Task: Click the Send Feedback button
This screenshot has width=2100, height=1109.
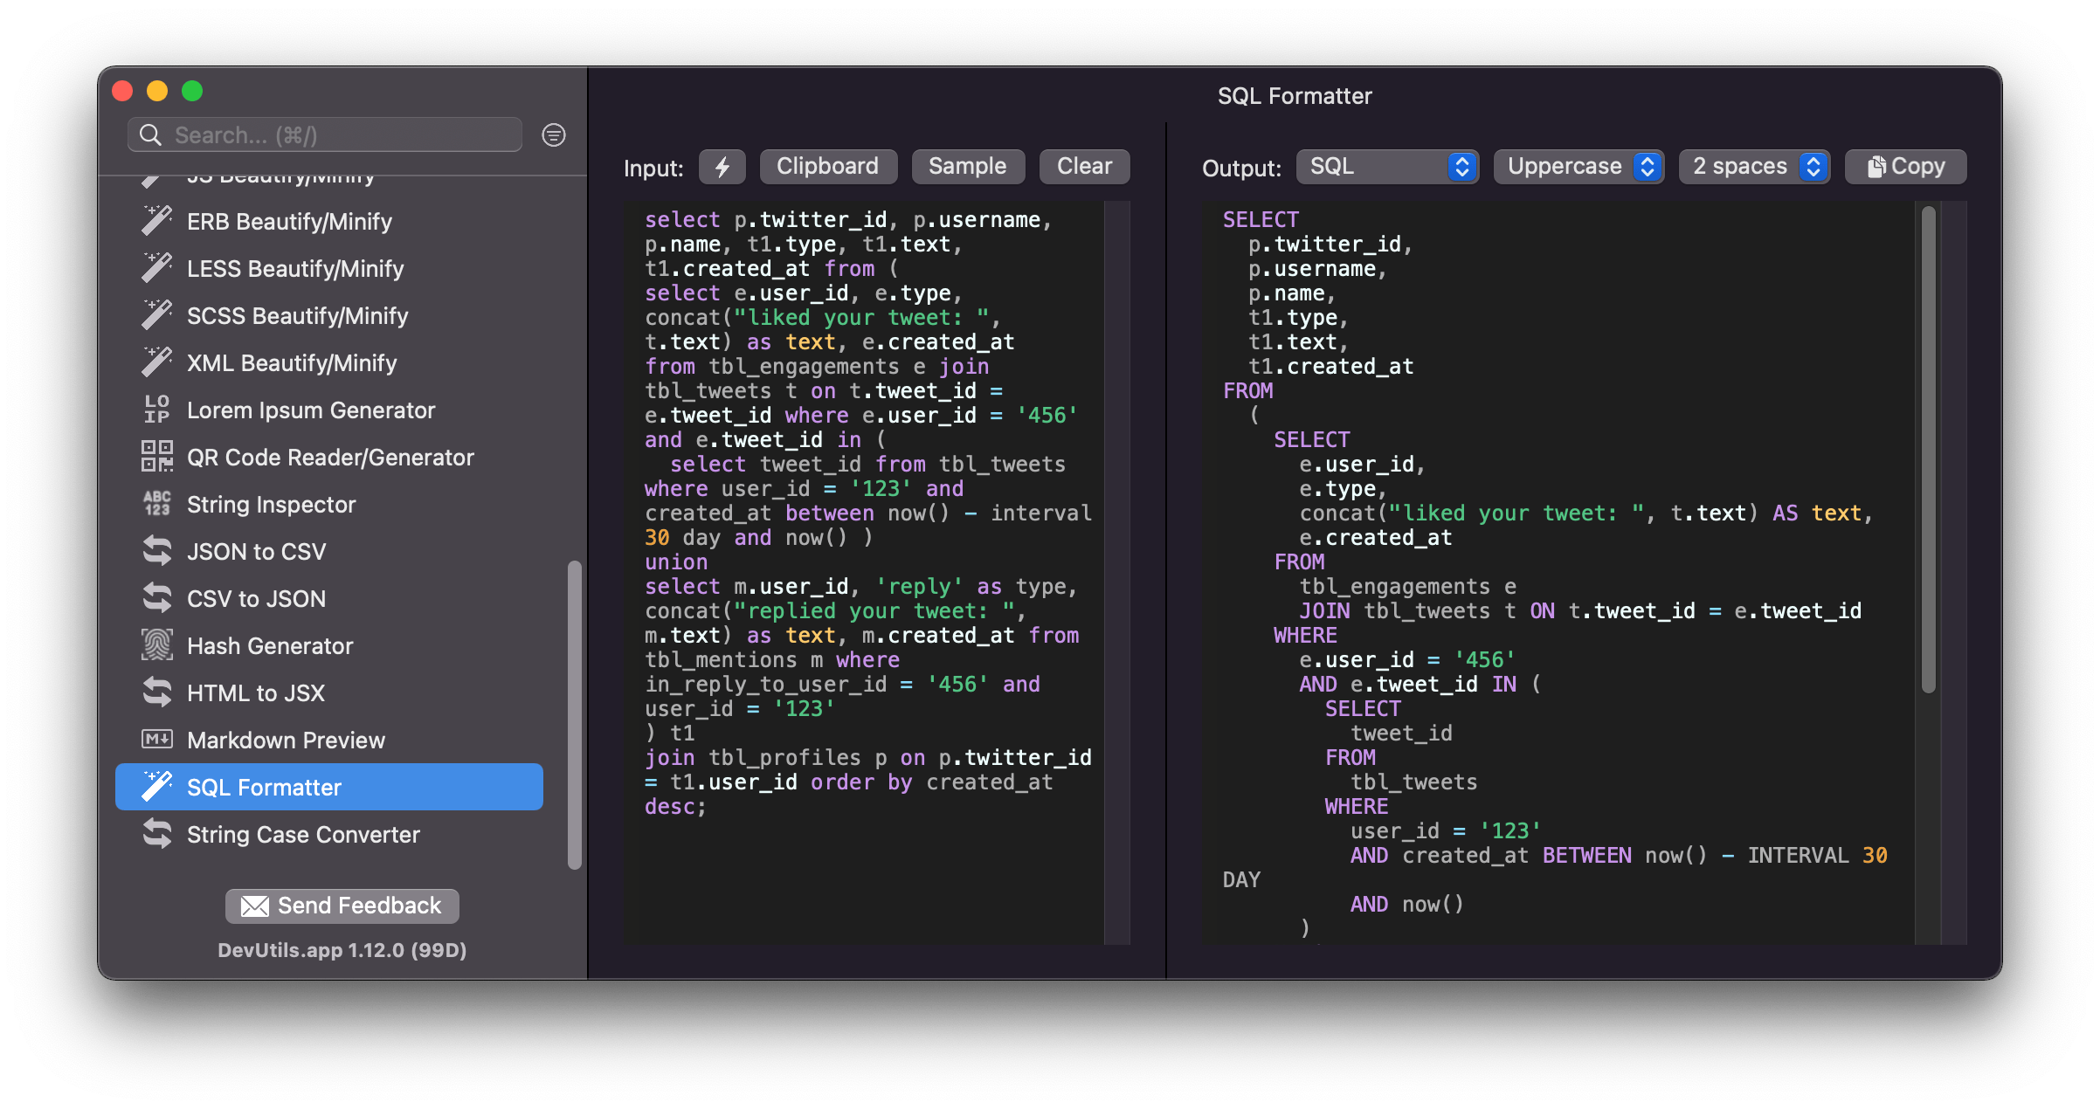Action: [x=342, y=906]
